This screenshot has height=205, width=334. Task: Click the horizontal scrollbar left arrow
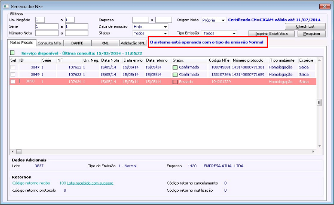pyautogui.click(x=12, y=151)
